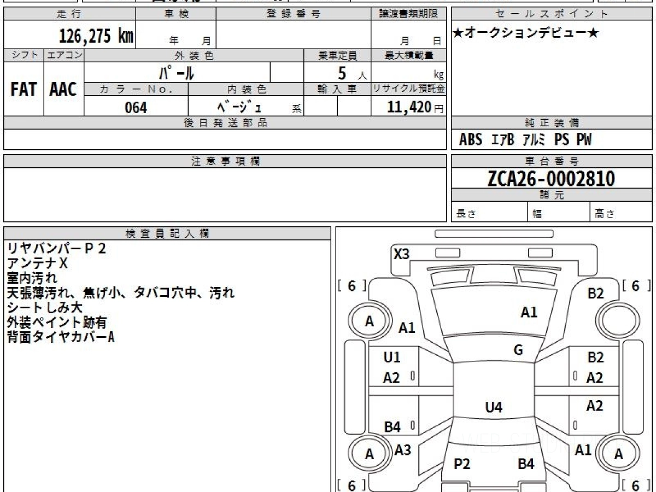Click the エアコン label
This screenshot has width=656, height=492.
pos(64,55)
